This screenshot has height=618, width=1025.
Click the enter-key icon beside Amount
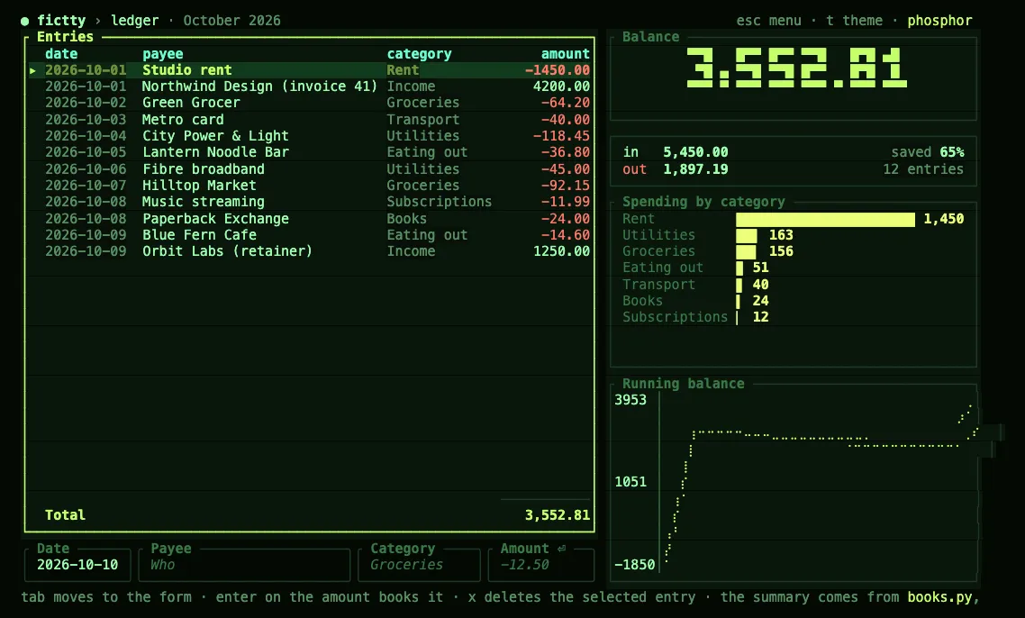pos(561,549)
